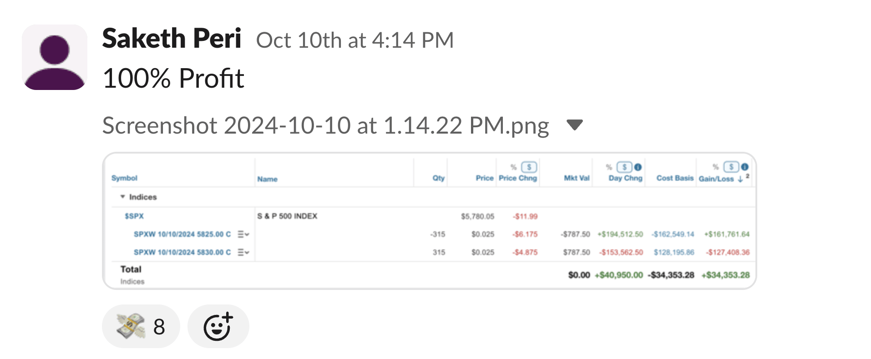
Task: Click the Oct 10th at 4:14 PM timestamp
Action: 355,40
